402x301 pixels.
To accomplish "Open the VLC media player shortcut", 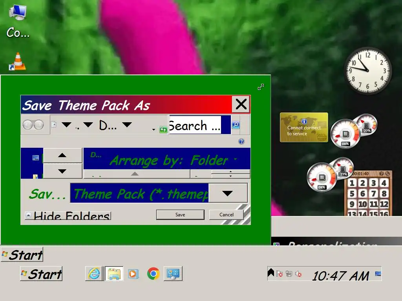I will [17, 61].
